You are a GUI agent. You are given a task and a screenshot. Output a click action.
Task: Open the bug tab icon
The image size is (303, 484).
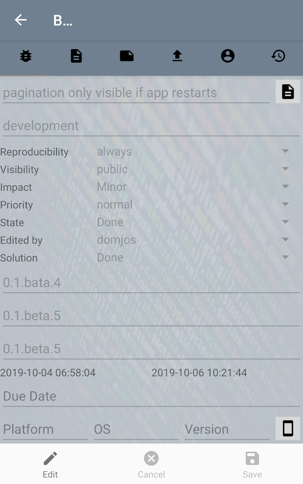[x=26, y=56]
